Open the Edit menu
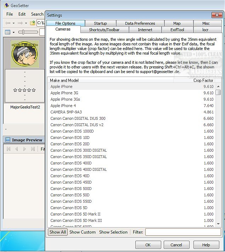The image size is (225, 252). (22, 14)
